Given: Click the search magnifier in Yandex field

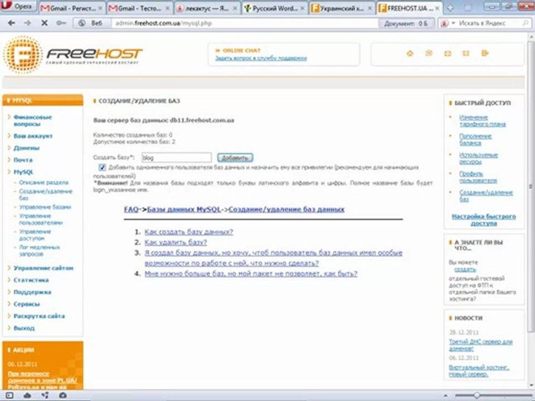Looking at the screenshot, I should click(x=526, y=23).
